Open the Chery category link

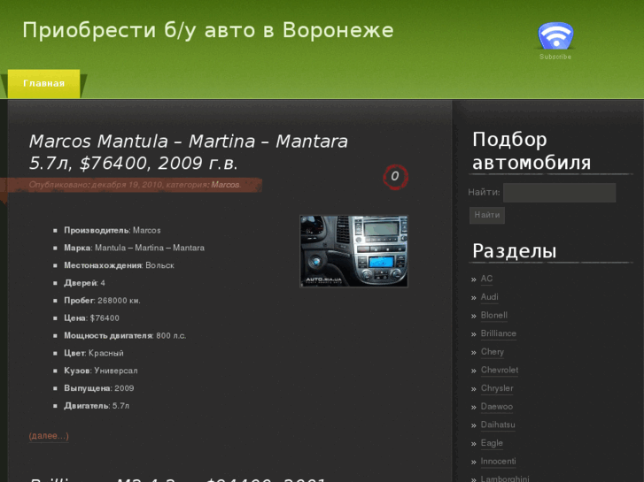pos(493,352)
